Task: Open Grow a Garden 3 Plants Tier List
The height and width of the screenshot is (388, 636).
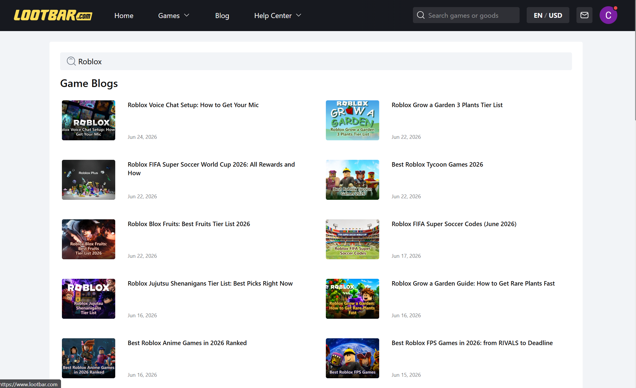Action: tap(447, 105)
